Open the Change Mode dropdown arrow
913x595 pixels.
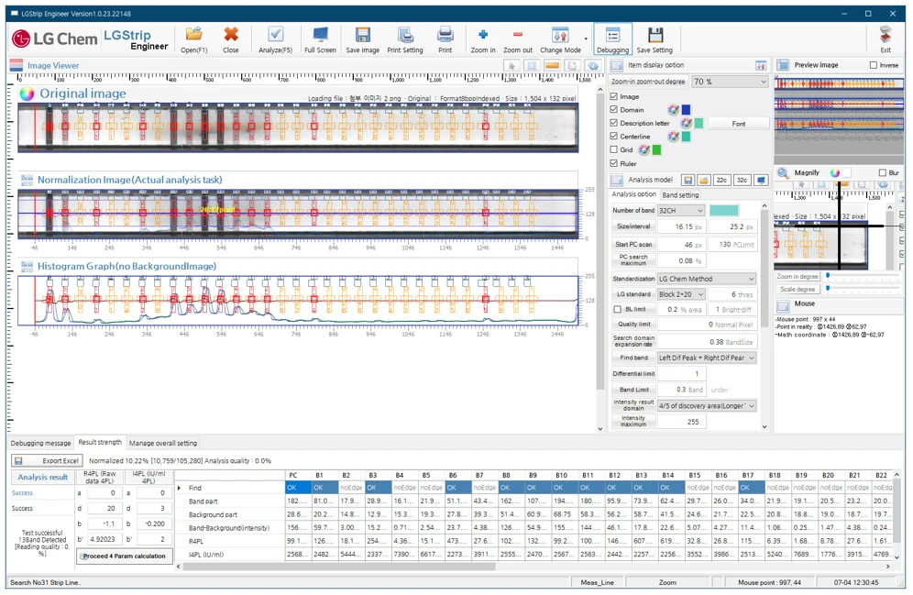point(586,39)
